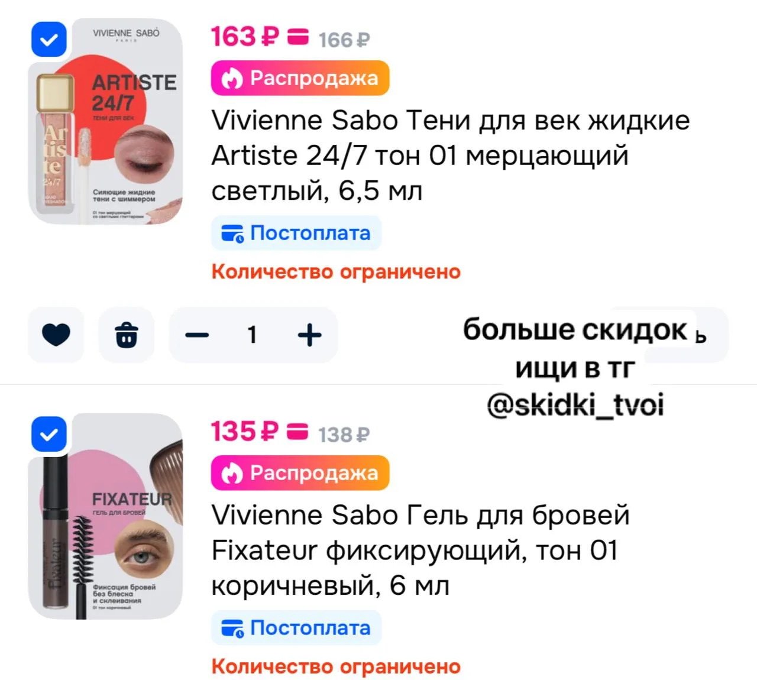Open the Vivienne Sabo Гель для бровей title link
Screen dimensions: 757x680
pos(420,550)
